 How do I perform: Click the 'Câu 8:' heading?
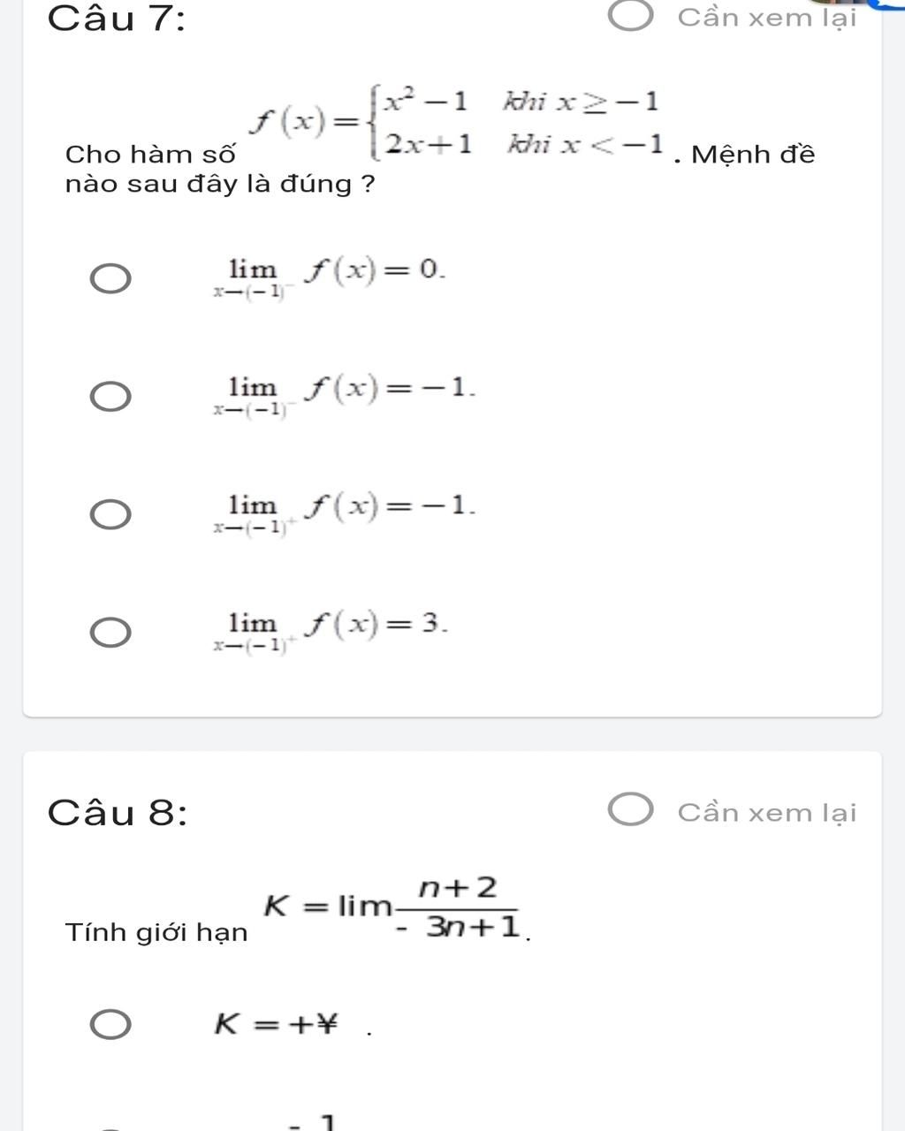point(118,812)
